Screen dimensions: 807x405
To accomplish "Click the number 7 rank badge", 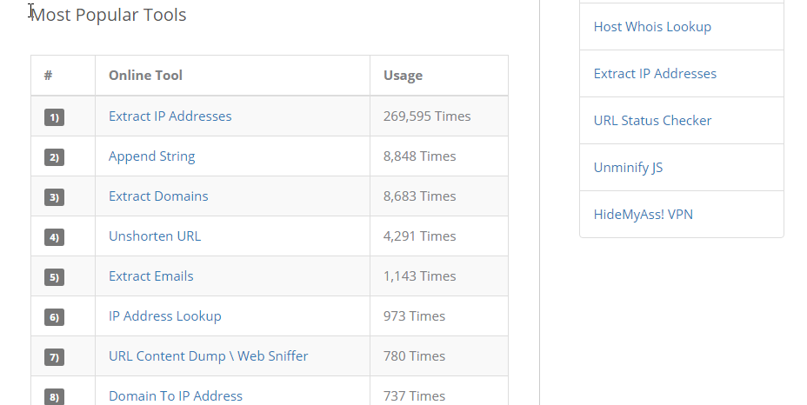I will click(54, 357).
